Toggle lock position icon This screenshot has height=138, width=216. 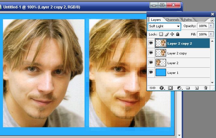click(172, 34)
